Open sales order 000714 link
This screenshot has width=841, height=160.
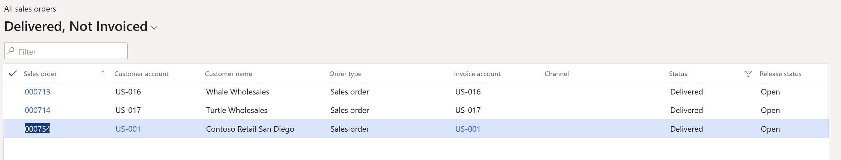[x=37, y=110]
